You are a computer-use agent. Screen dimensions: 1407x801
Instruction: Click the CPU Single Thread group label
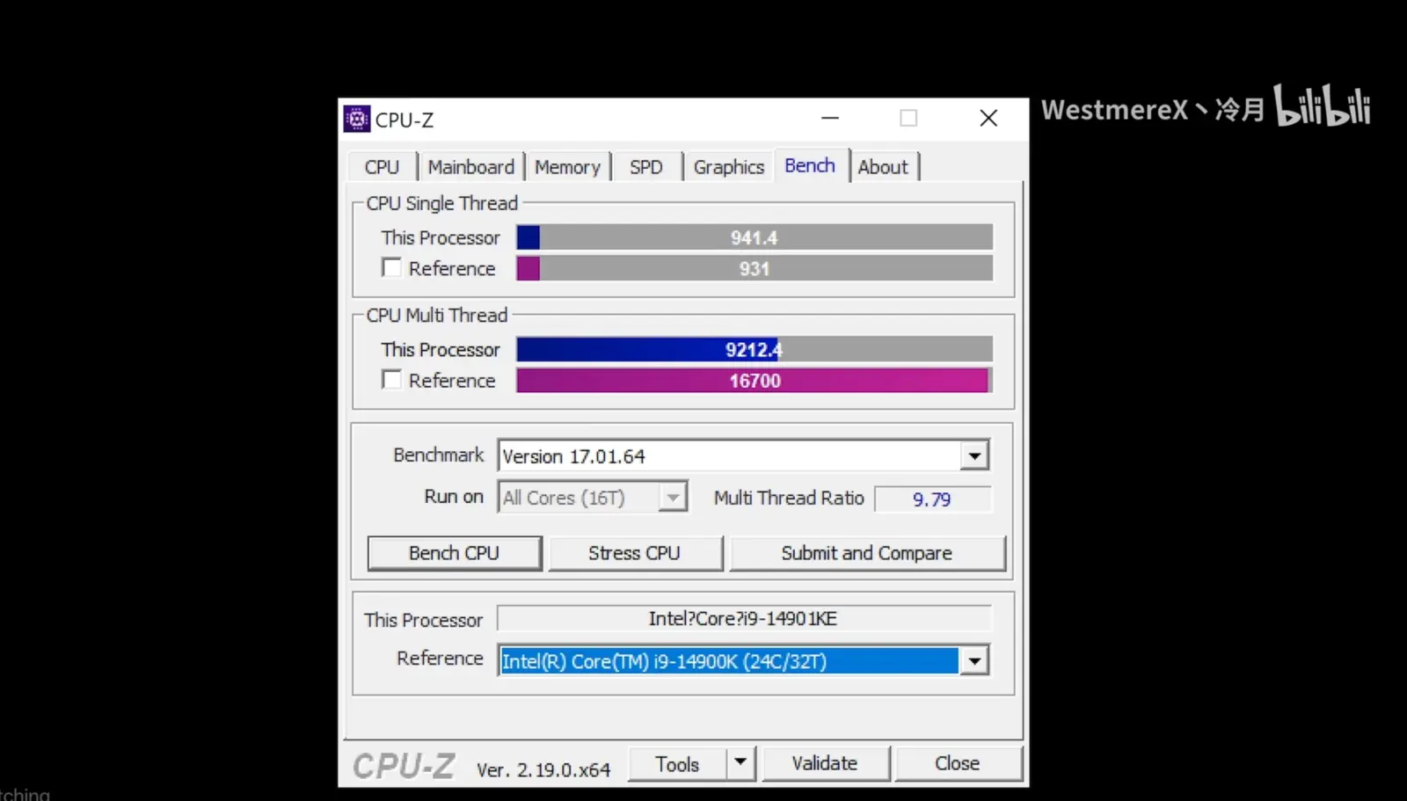pos(442,203)
